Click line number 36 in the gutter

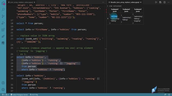tap(12, 88)
